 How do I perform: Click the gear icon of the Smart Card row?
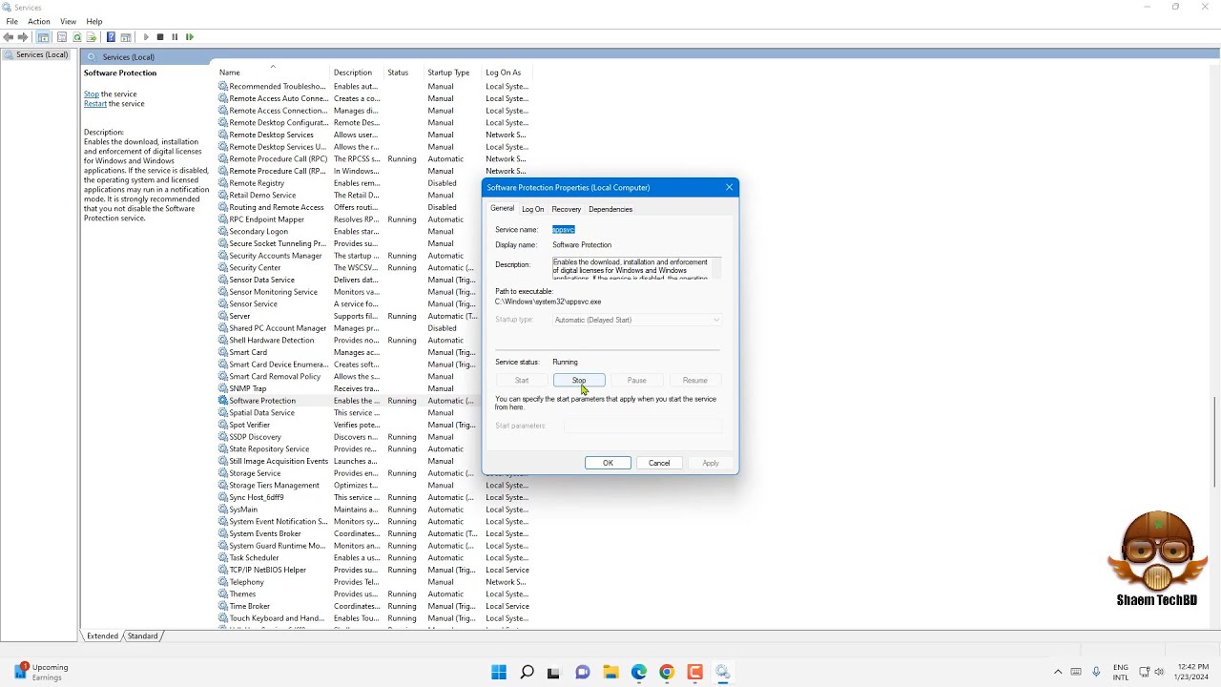223,352
